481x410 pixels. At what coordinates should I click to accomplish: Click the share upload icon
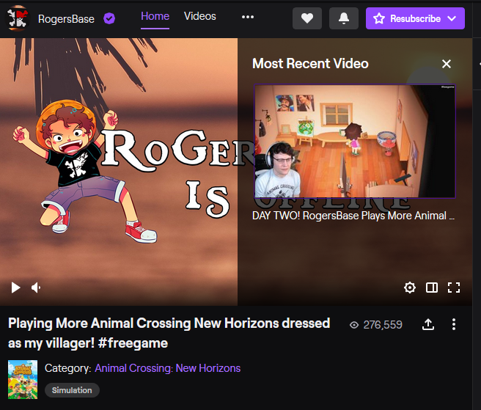428,324
